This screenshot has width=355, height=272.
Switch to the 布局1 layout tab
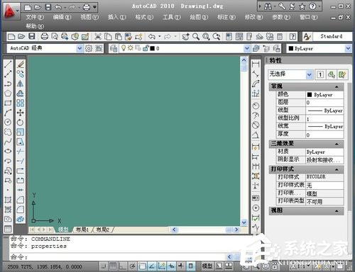pos(82,229)
